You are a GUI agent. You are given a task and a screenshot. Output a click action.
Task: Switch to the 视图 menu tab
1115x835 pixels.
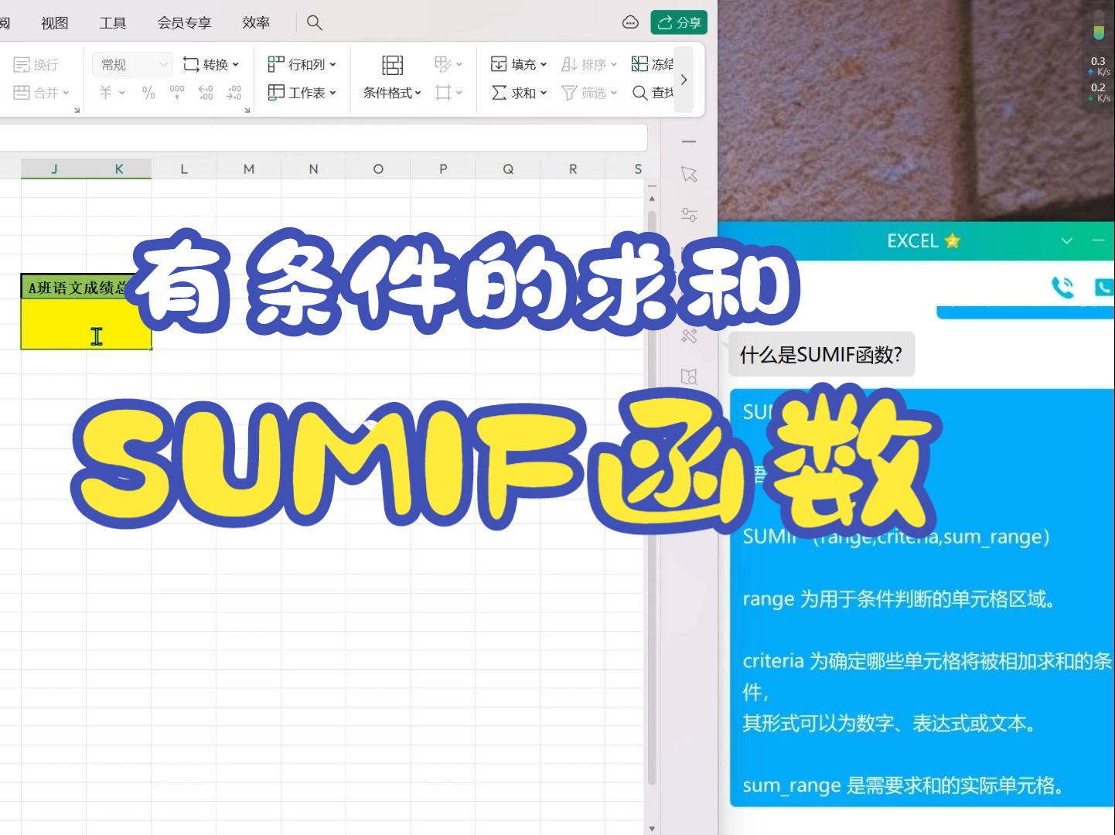click(x=53, y=22)
